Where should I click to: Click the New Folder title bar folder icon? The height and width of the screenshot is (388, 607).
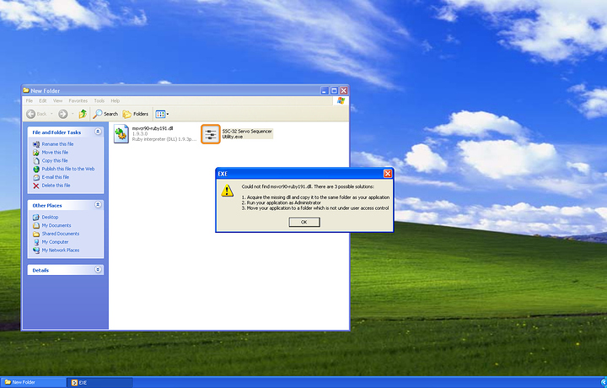(26, 90)
